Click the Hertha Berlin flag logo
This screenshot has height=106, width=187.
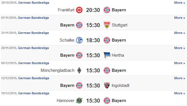pyautogui.click(x=107, y=55)
